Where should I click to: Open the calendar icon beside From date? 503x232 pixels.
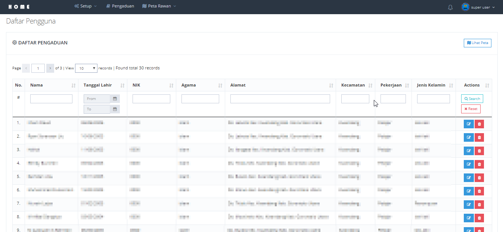(115, 99)
